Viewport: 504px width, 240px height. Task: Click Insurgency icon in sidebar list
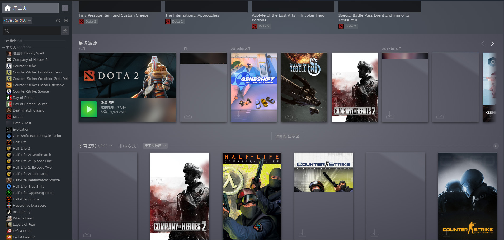pyautogui.click(x=9, y=212)
